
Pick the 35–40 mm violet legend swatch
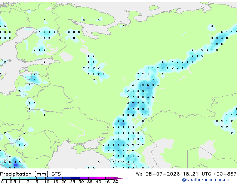click(x=93, y=178)
